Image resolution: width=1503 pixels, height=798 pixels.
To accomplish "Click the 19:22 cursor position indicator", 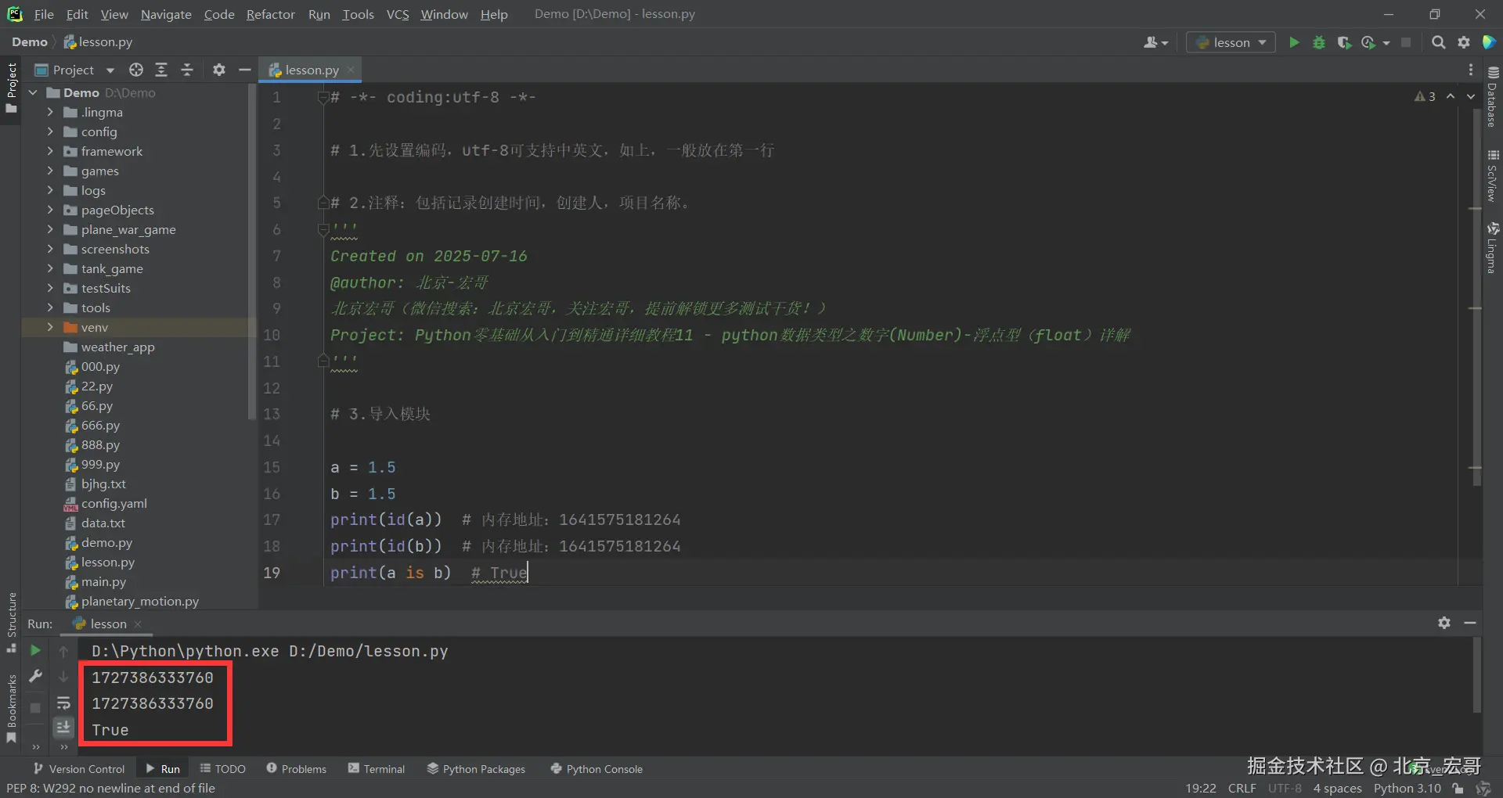I will tap(1200, 788).
